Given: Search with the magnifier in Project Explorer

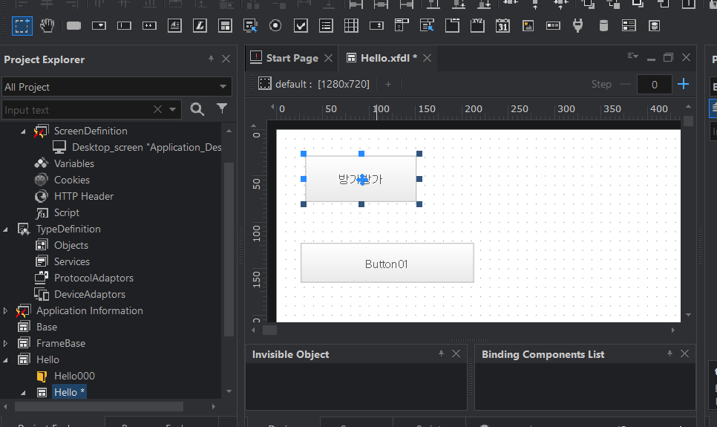Looking at the screenshot, I should pyautogui.click(x=197, y=109).
